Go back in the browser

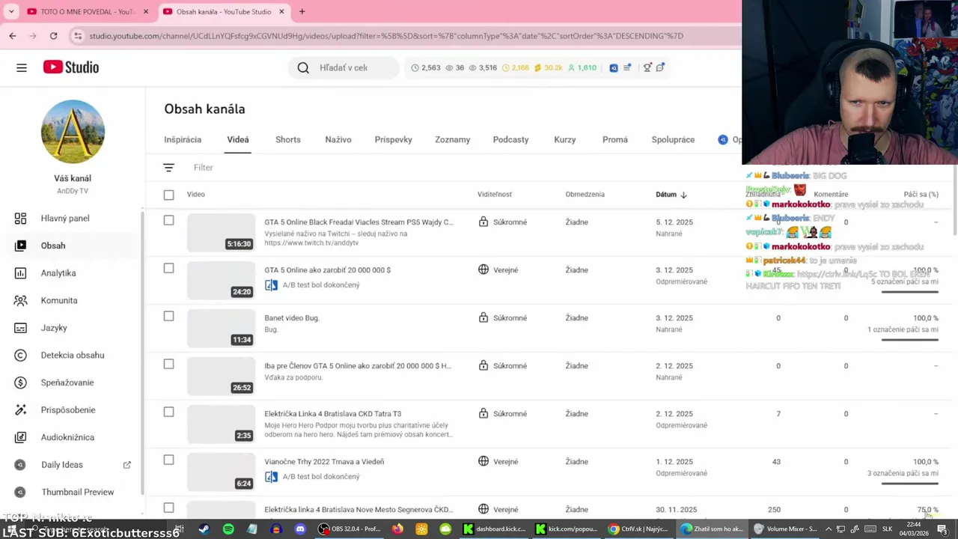point(13,35)
